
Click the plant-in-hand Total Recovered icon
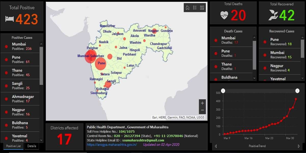[273, 15]
